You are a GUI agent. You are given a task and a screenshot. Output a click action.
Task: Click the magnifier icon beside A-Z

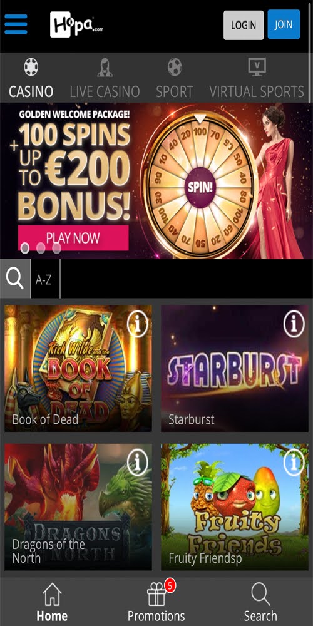15,279
